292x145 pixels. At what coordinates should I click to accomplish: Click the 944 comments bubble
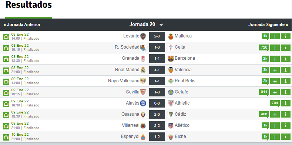tap(264, 92)
